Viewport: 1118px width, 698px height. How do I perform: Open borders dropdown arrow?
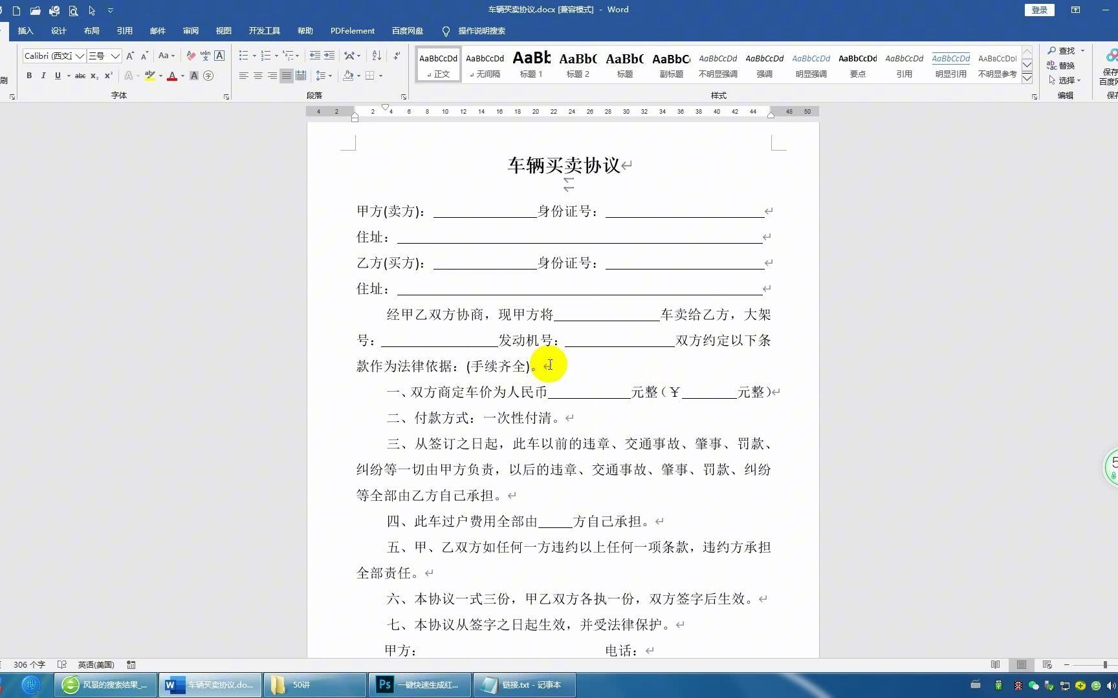coord(380,76)
